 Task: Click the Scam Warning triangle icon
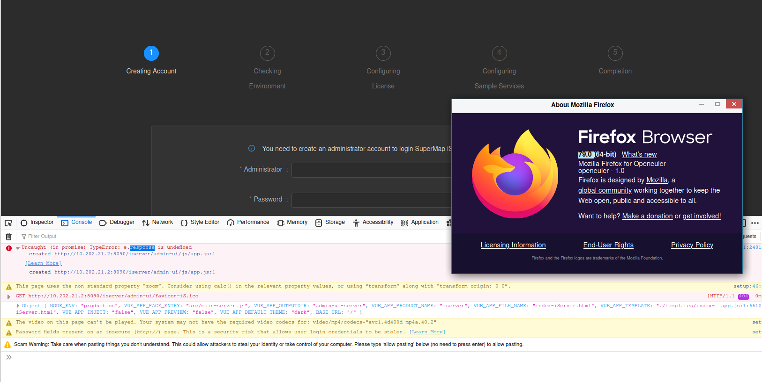(x=7, y=345)
